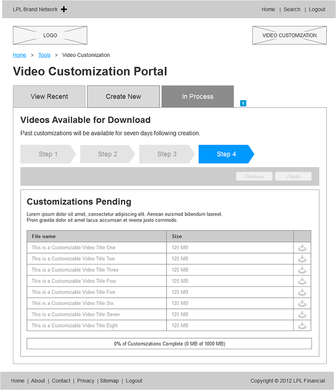
Task: Open the Tools breadcrumb link
Action: [x=44, y=55]
